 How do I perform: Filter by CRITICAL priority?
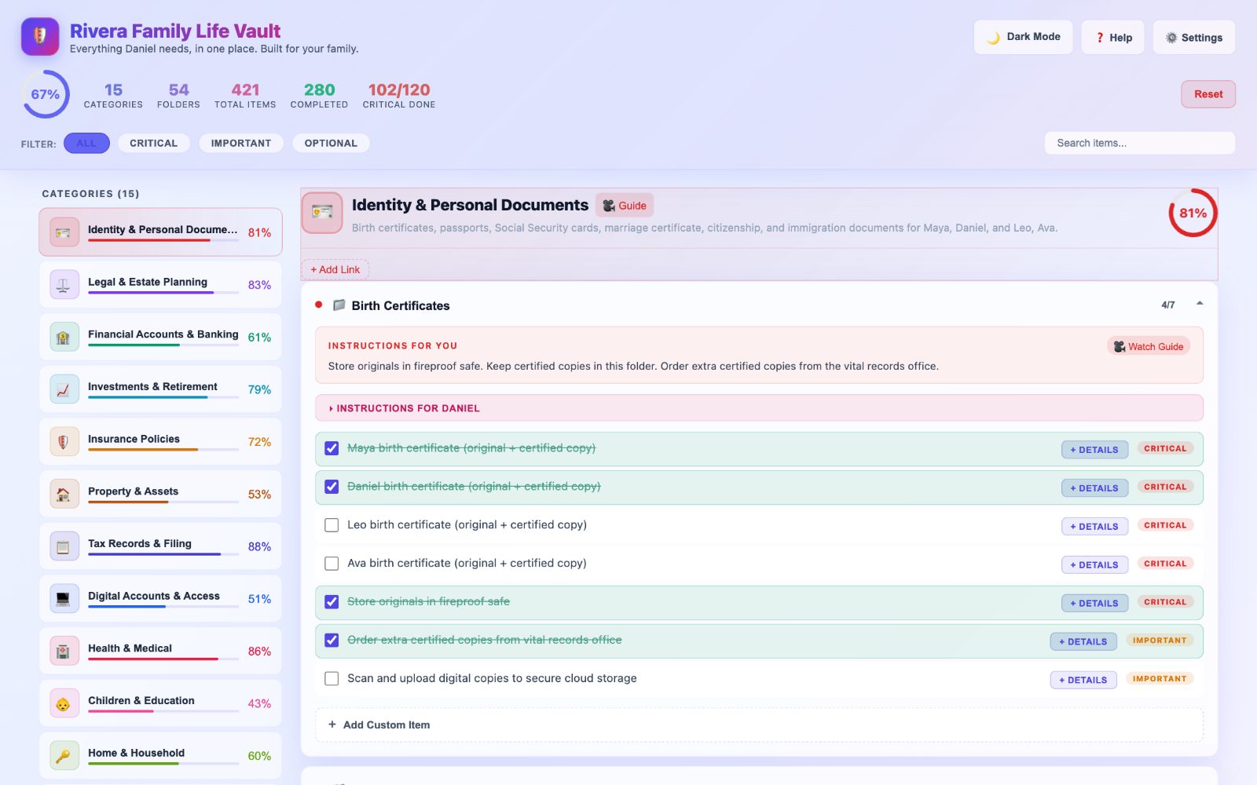coord(154,143)
